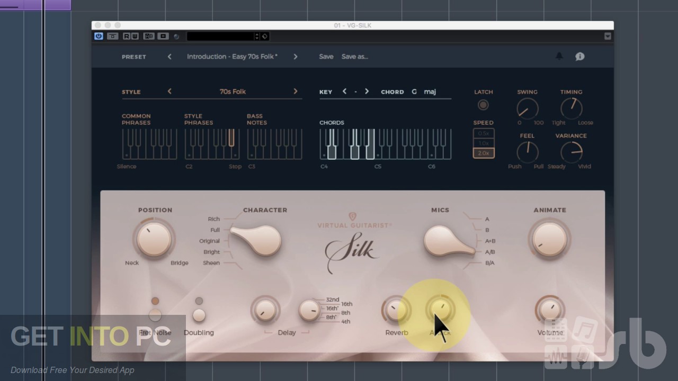The width and height of the screenshot is (678, 381).
Task: Set delay time to 4th
Action: click(x=345, y=322)
